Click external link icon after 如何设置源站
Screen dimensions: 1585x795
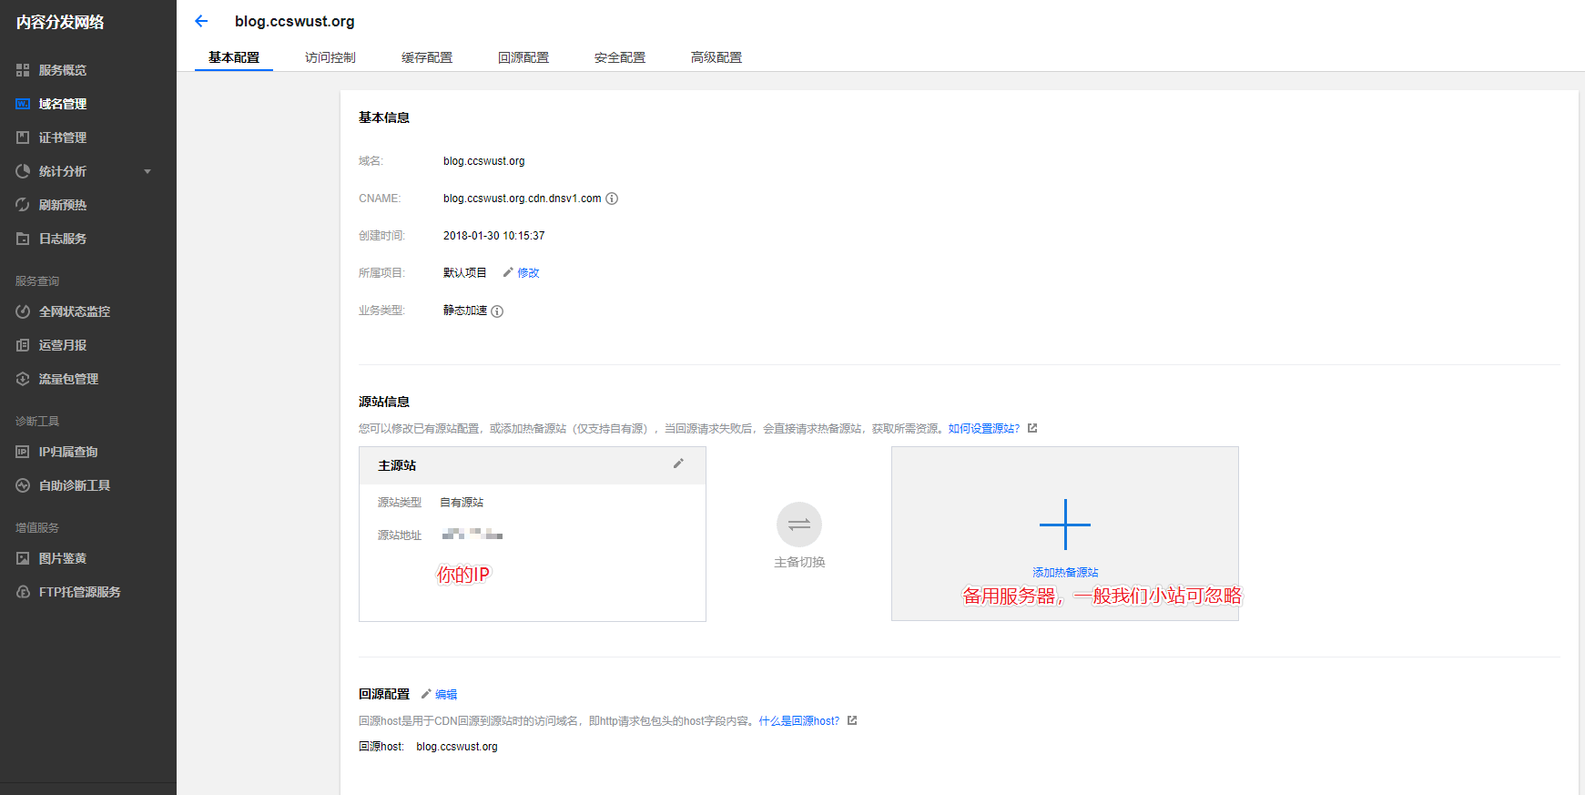[x=1032, y=428]
